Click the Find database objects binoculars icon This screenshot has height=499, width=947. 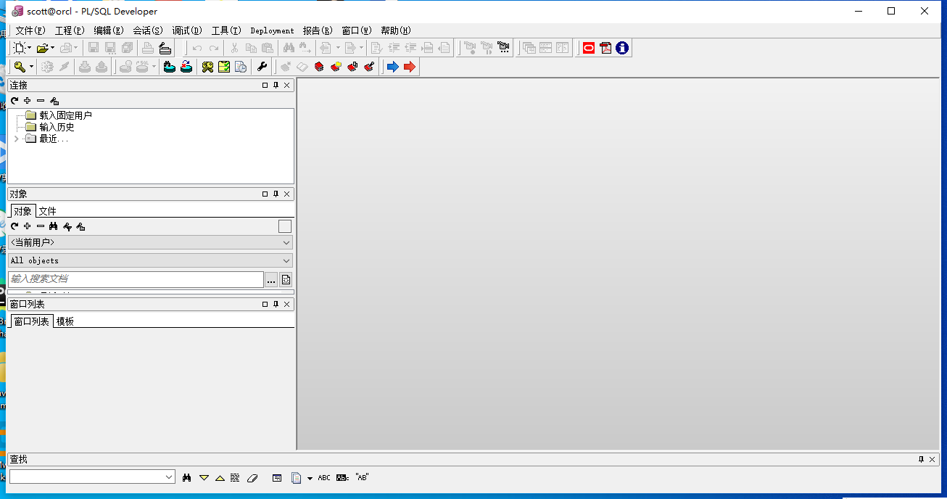pos(169,67)
